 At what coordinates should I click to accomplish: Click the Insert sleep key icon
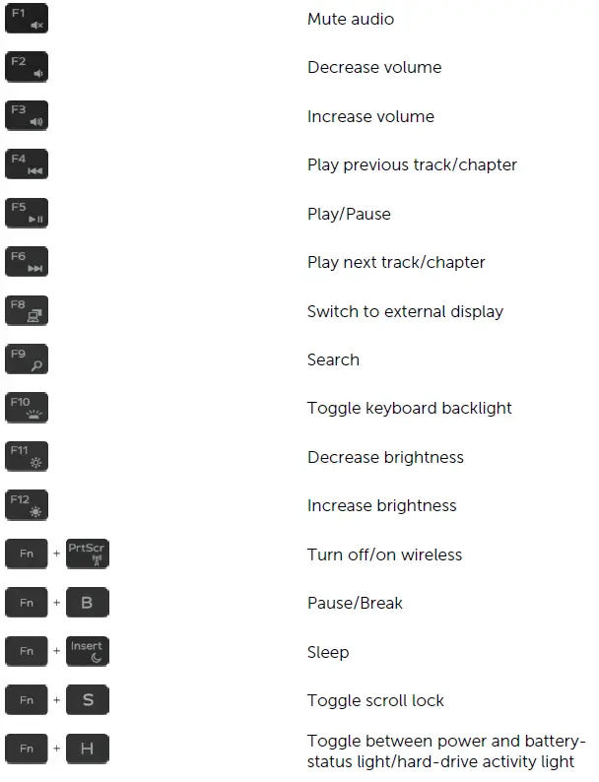88,651
